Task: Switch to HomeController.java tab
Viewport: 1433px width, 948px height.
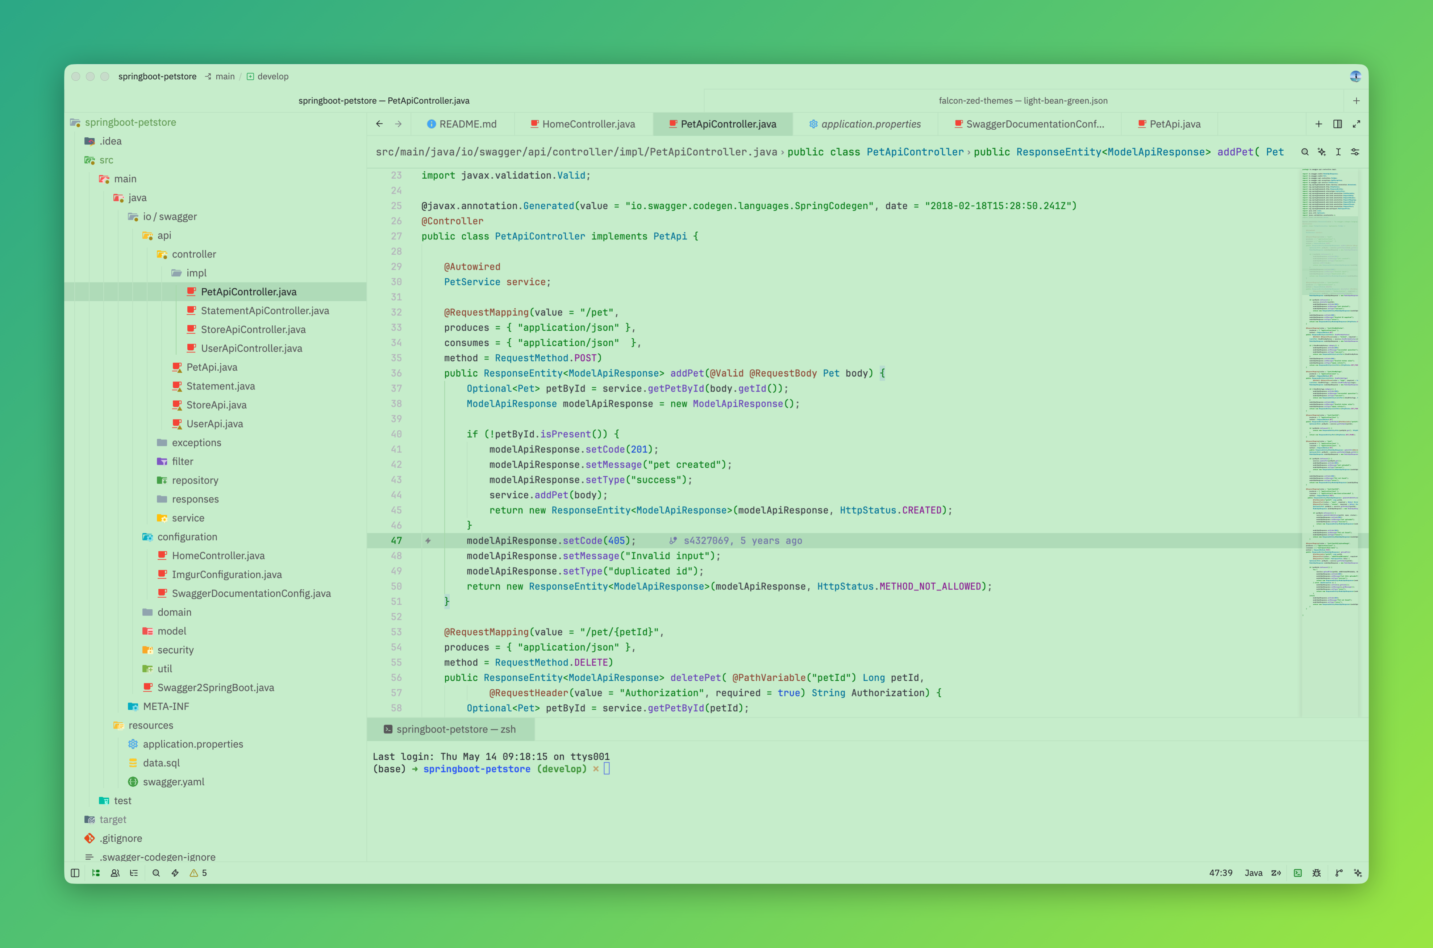Action: 583,124
